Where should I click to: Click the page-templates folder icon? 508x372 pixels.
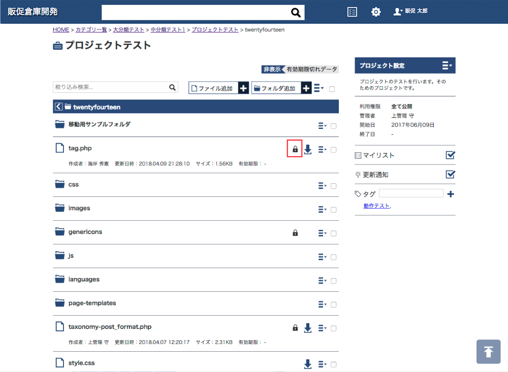pyautogui.click(x=59, y=303)
